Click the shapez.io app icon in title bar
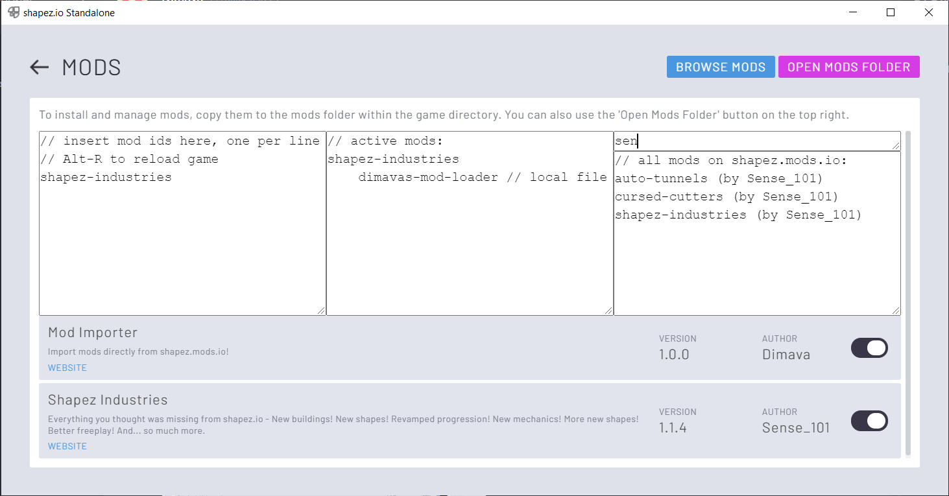This screenshot has height=496, width=949. coord(14,12)
